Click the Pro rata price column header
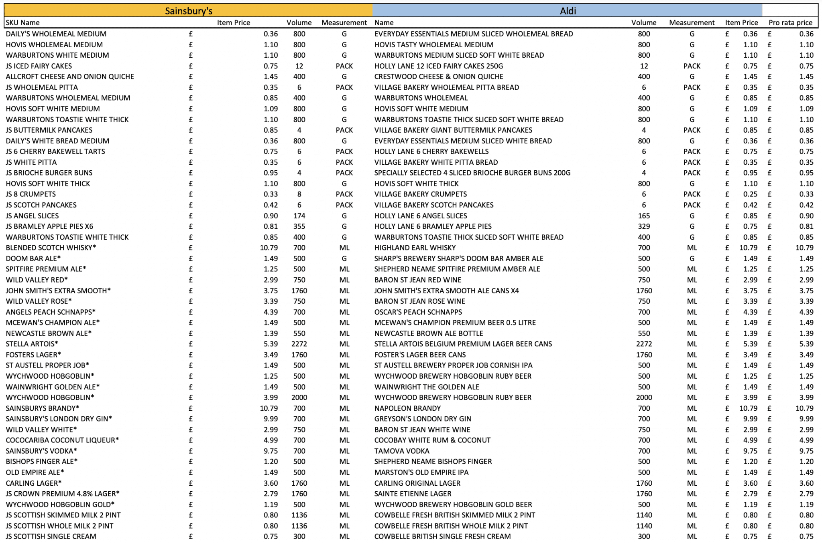 pyautogui.click(x=790, y=22)
